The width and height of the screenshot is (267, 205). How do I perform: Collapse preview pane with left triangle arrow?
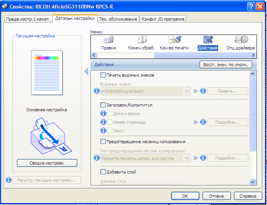coord(86,71)
